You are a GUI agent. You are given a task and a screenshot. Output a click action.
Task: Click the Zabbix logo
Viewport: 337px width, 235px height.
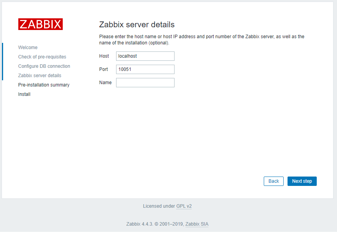point(41,24)
